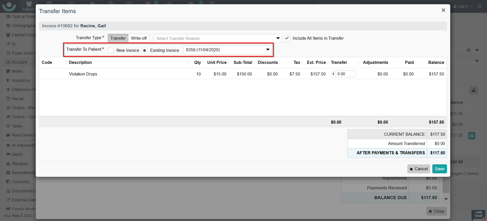Click the download icon button at right
The width and height of the screenshot is (487, 221).
click(x=473, y=90)
